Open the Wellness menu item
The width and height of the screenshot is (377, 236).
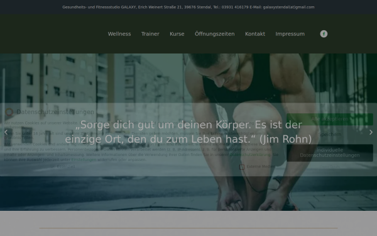119,34
